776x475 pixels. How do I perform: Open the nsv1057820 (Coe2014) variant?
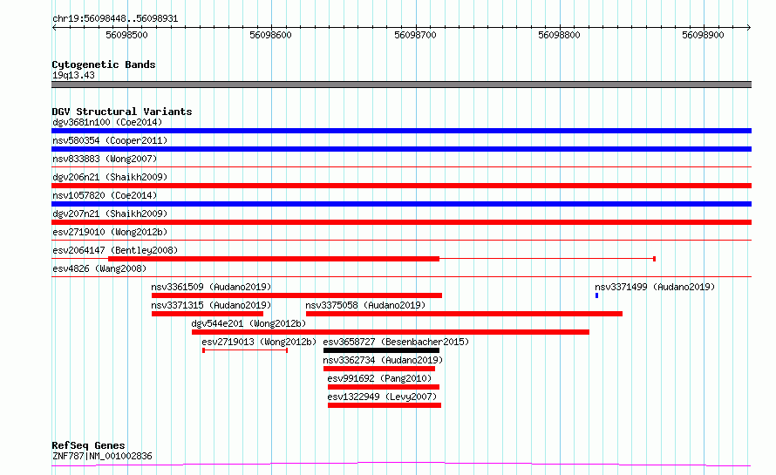105,195
